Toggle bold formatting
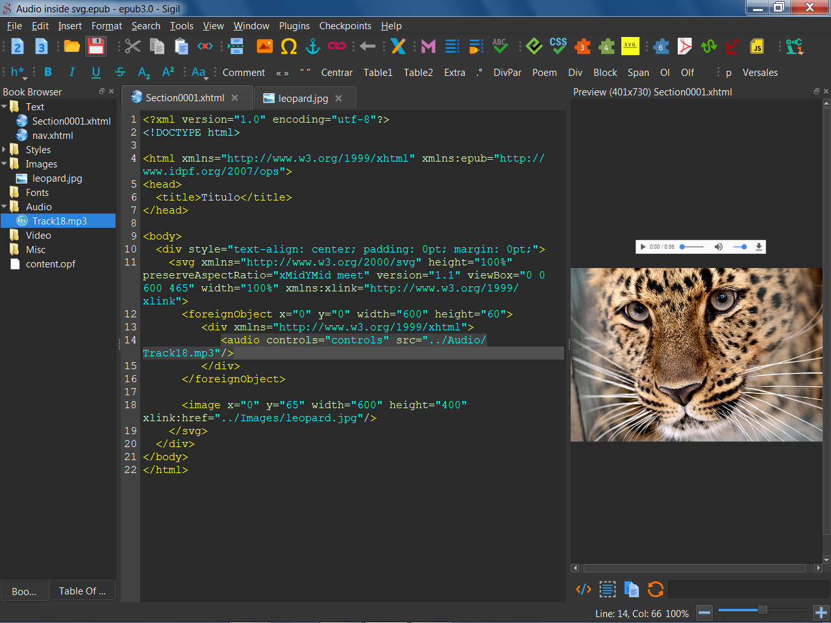The height and width of the screenshot is (623, 831). [48, 72]
